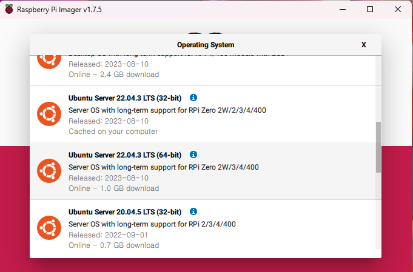The width and height of the screenshot is (413, 272).
Task: Click the scrollbar thumb in OS list
Action: coord(378,147)
